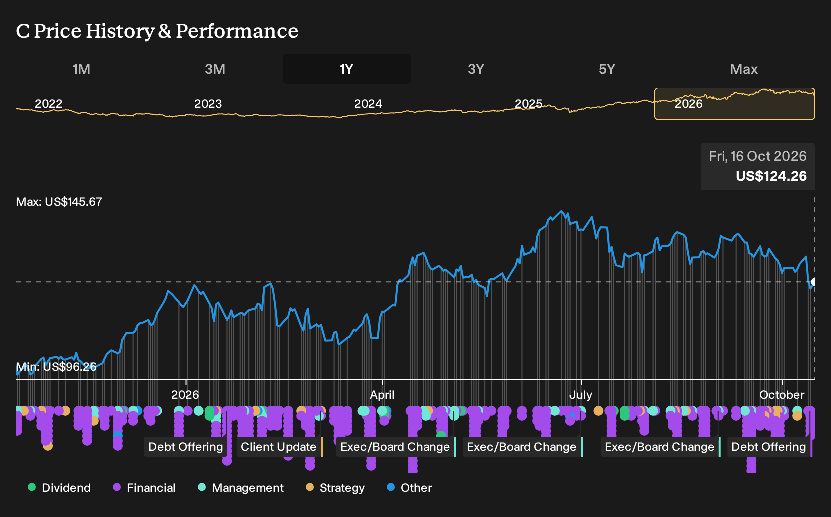Click the October axis label
Screen dimensions: 831x517
click(x=782, y=395)
